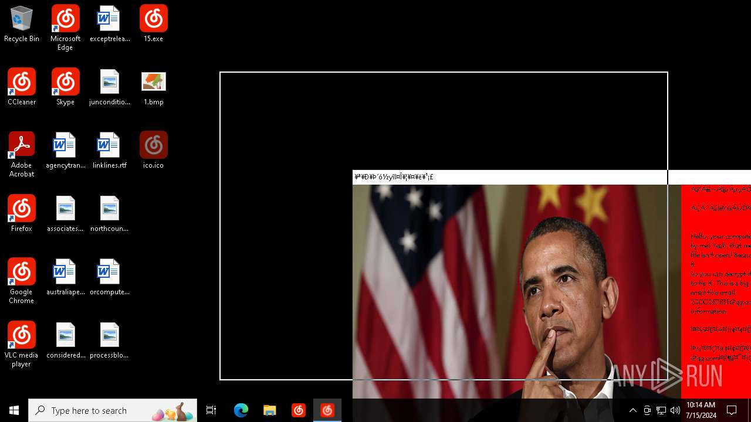Select the Google Chrome desktop shortcut
This screenshot has height=422, width=751.
coord(22,281)
